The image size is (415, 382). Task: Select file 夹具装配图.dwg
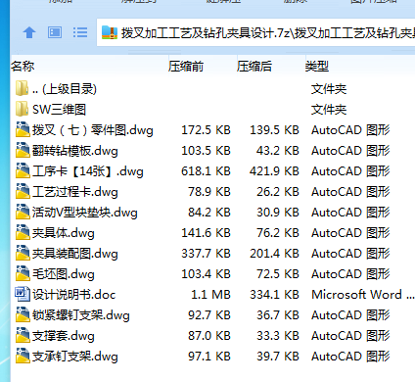coord(75,254)
